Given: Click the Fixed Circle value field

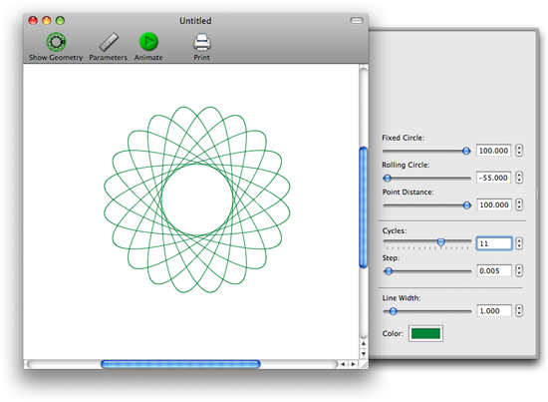Looking at the screenshot, I should click(493, 151).
